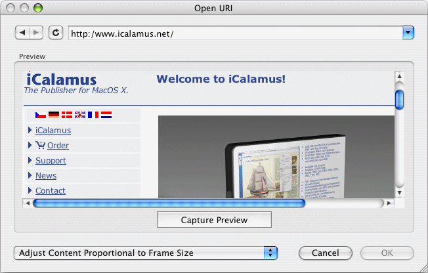Expand the triangle next to Contact

coord(30,190)
